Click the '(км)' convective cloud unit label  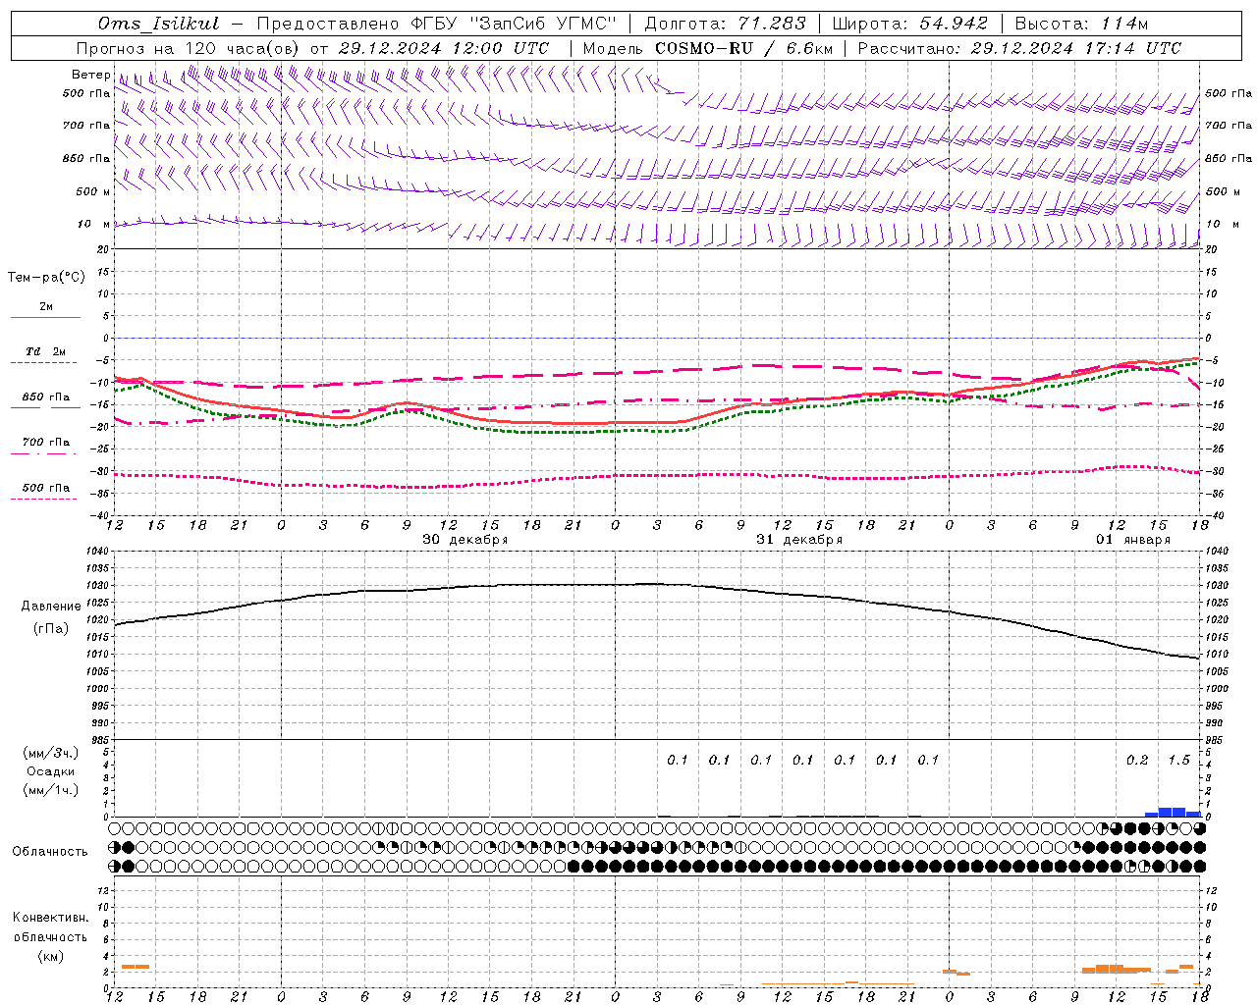pos(50,956)
